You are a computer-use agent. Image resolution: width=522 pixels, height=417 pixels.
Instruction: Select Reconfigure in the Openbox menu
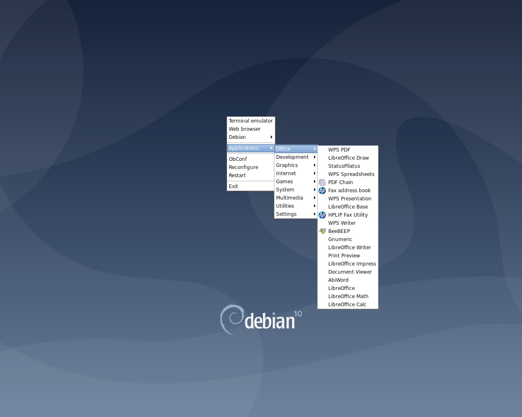[x=251, y=167]
